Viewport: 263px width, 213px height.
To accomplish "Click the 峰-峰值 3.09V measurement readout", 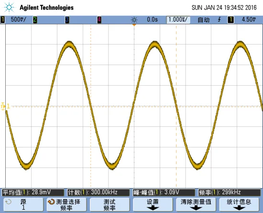I will coord(164,192).
